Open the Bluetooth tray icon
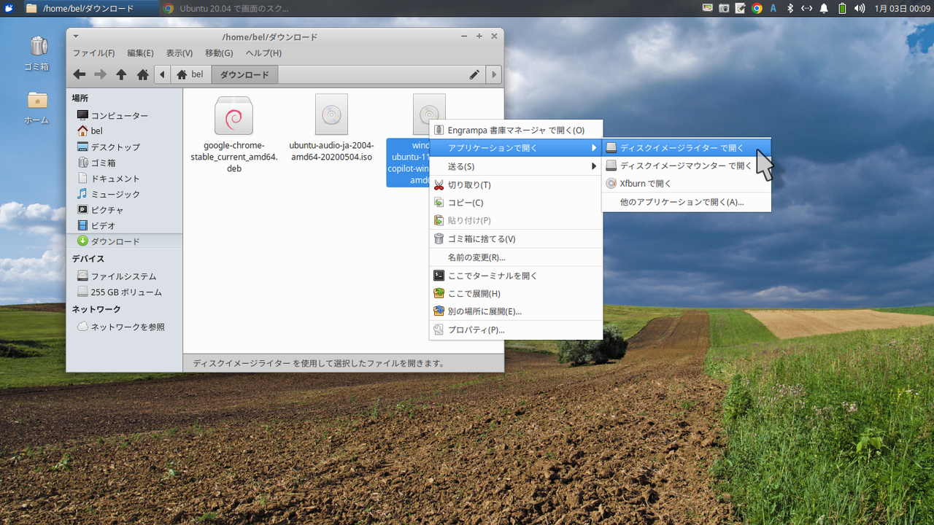 790,9
